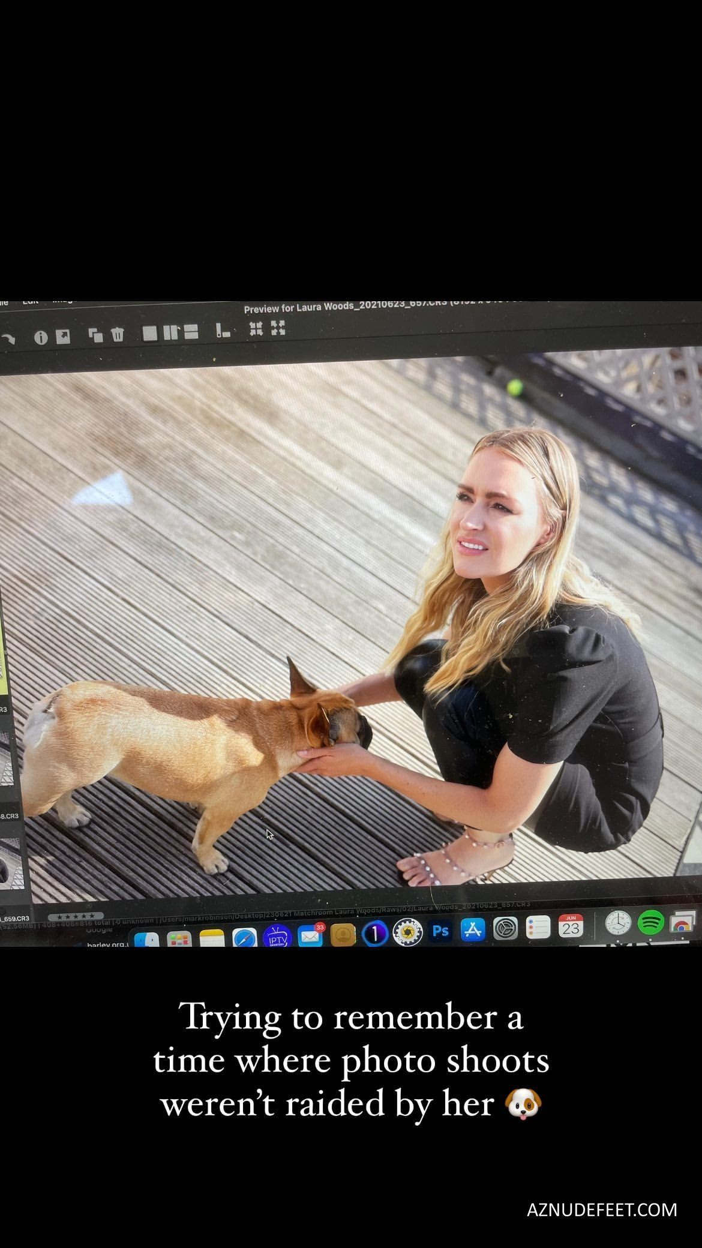
Task: Click the image info icon
Action: pyautogui.click(x=41, y=337)
